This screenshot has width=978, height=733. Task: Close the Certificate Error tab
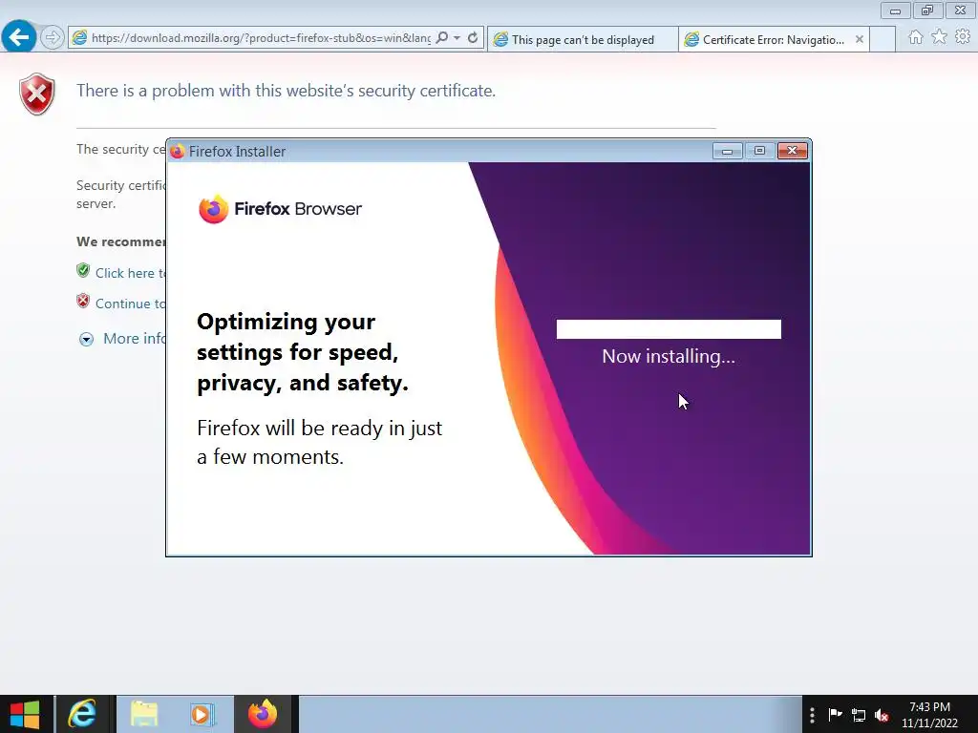click(x=859, y=39)
